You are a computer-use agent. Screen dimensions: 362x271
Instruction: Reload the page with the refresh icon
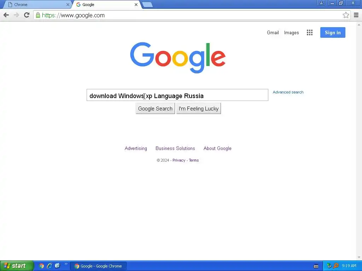27,15
